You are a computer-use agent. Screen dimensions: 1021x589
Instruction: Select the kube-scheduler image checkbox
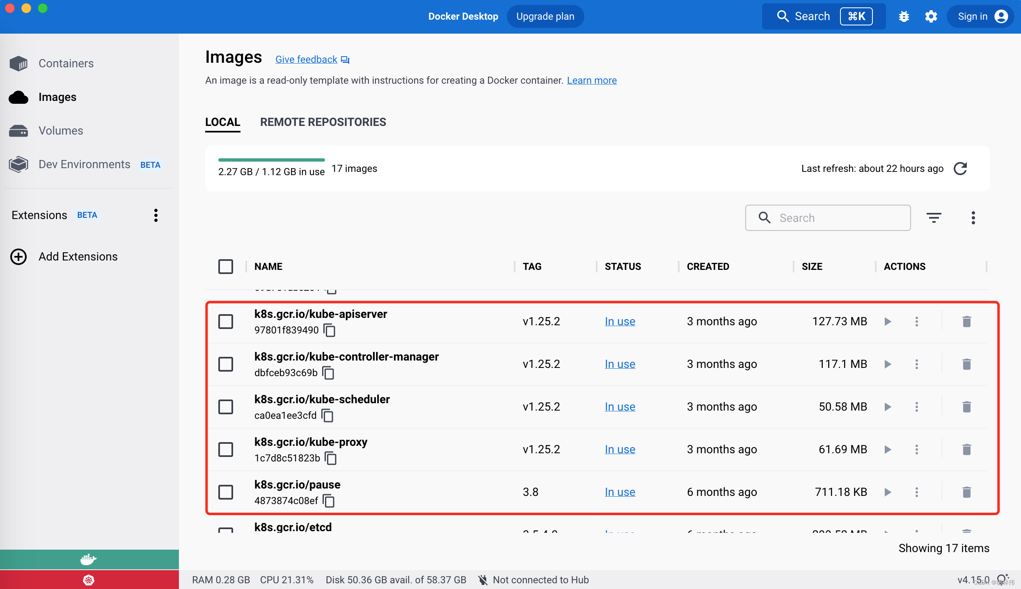tap(226, 407)
